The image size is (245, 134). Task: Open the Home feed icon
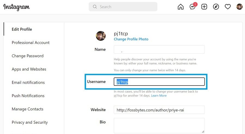[x=181, y=7]
